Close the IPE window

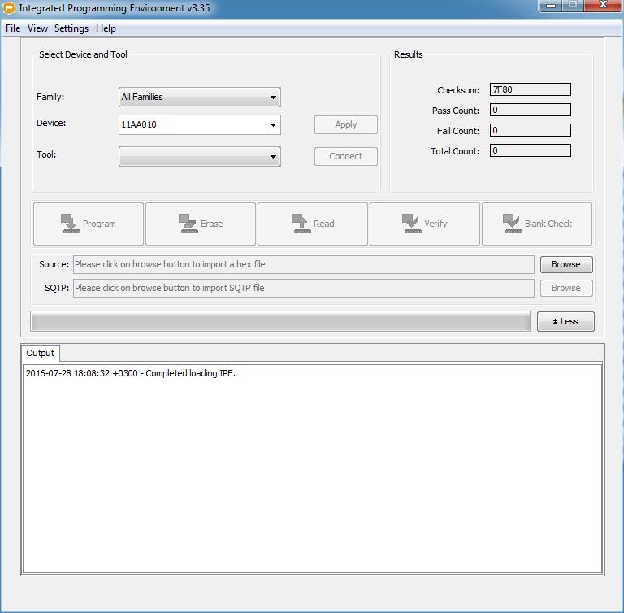(x=603, y=6)
